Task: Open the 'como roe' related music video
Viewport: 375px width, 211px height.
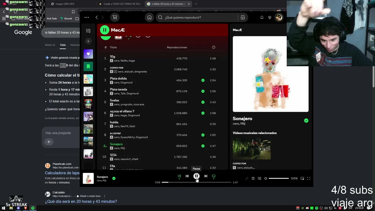Action: pyautogui.click(x=252, y=148)
